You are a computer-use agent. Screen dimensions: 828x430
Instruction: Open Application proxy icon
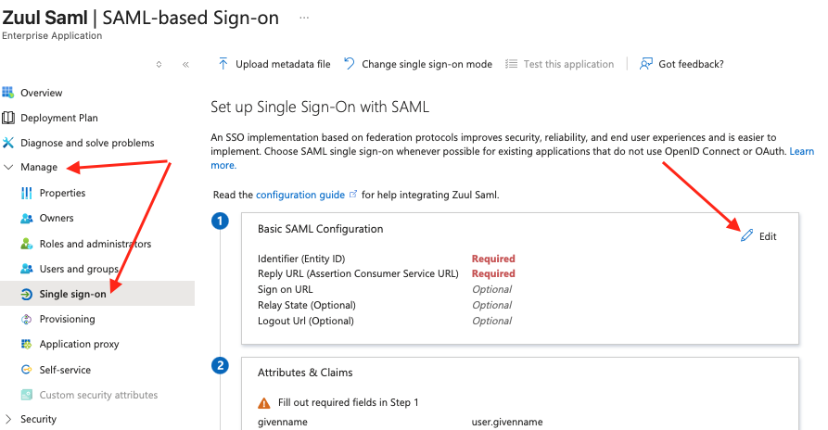pyautogui.click(x=27, y=344)
